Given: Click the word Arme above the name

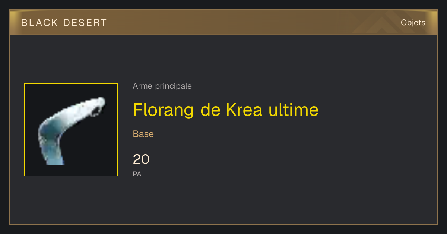Looking at the screenshot, I should [x=143, y=86].
